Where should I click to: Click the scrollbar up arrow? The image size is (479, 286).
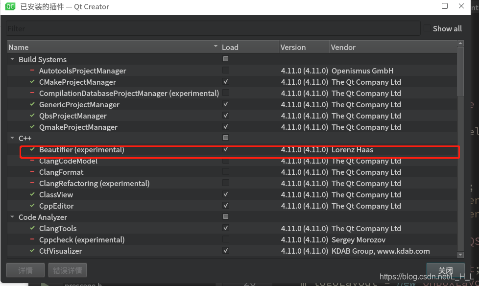[x=460, y=44]
